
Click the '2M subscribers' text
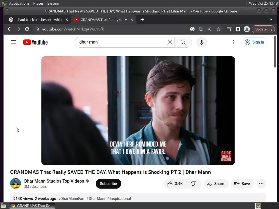[x=35, y=186]
